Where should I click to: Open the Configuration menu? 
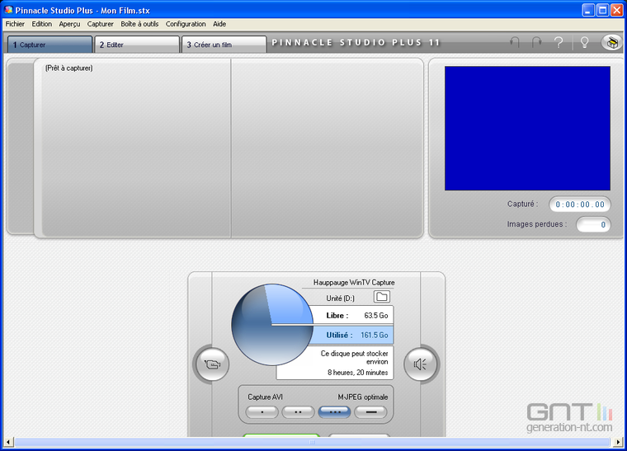[x=186, y=24]
